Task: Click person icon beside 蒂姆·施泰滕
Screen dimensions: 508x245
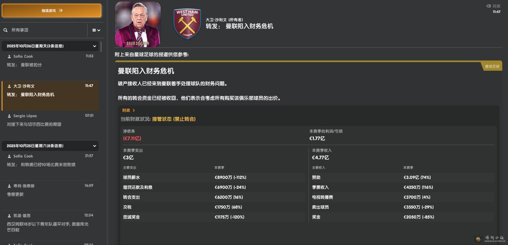Action: click(9, 186)
